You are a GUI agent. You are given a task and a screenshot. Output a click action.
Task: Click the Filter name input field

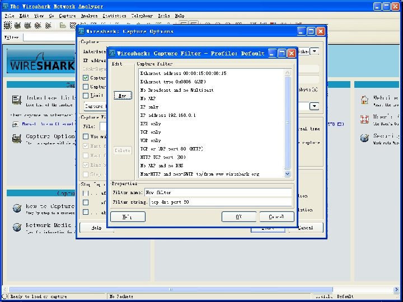[x=218, y=192]
